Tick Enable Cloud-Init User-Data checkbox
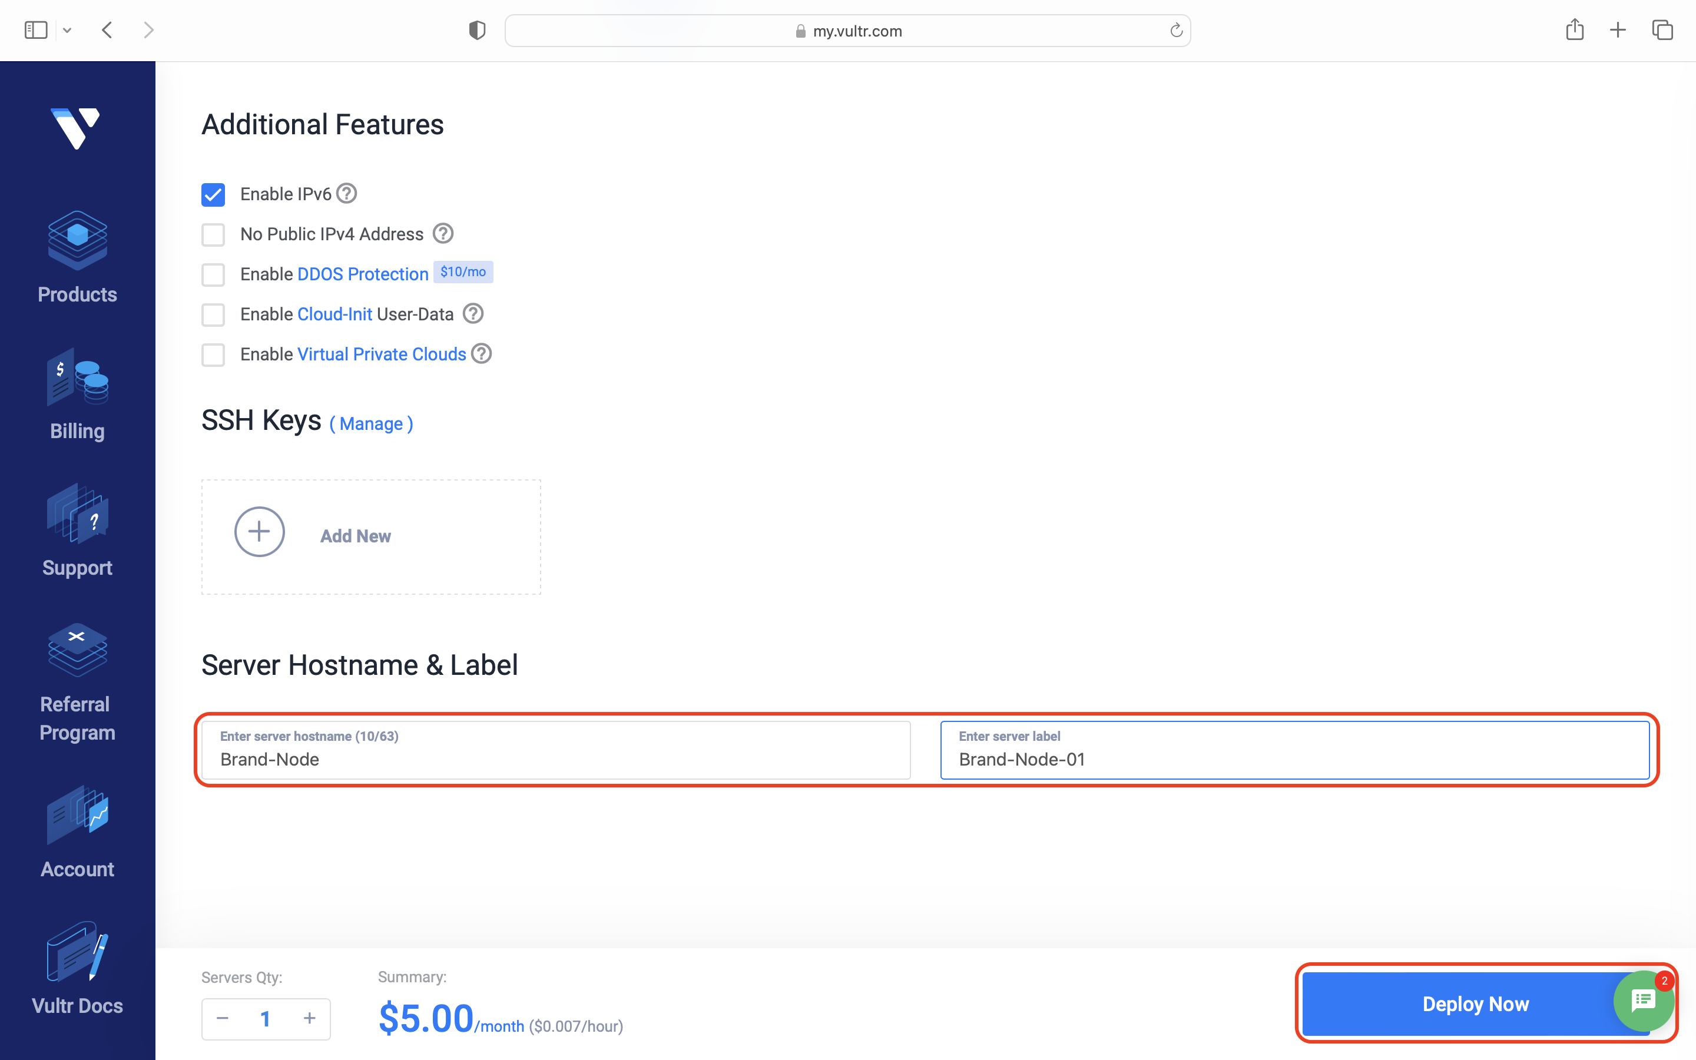 click(213, 315)
